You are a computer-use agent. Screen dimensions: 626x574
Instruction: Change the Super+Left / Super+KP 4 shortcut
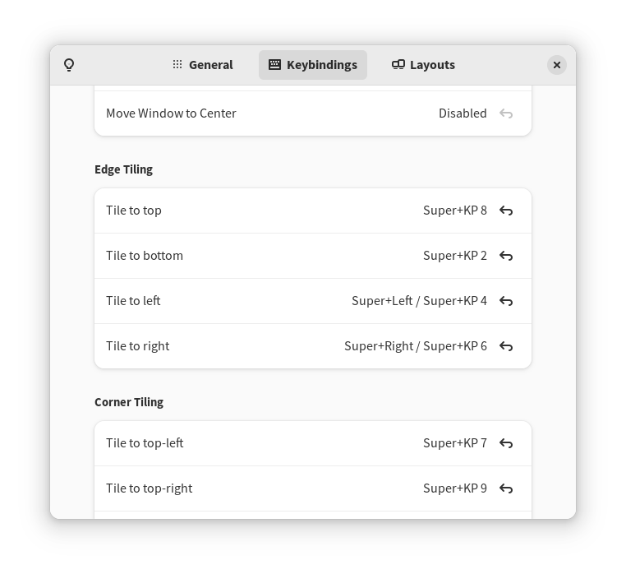[x=419, y=301]
